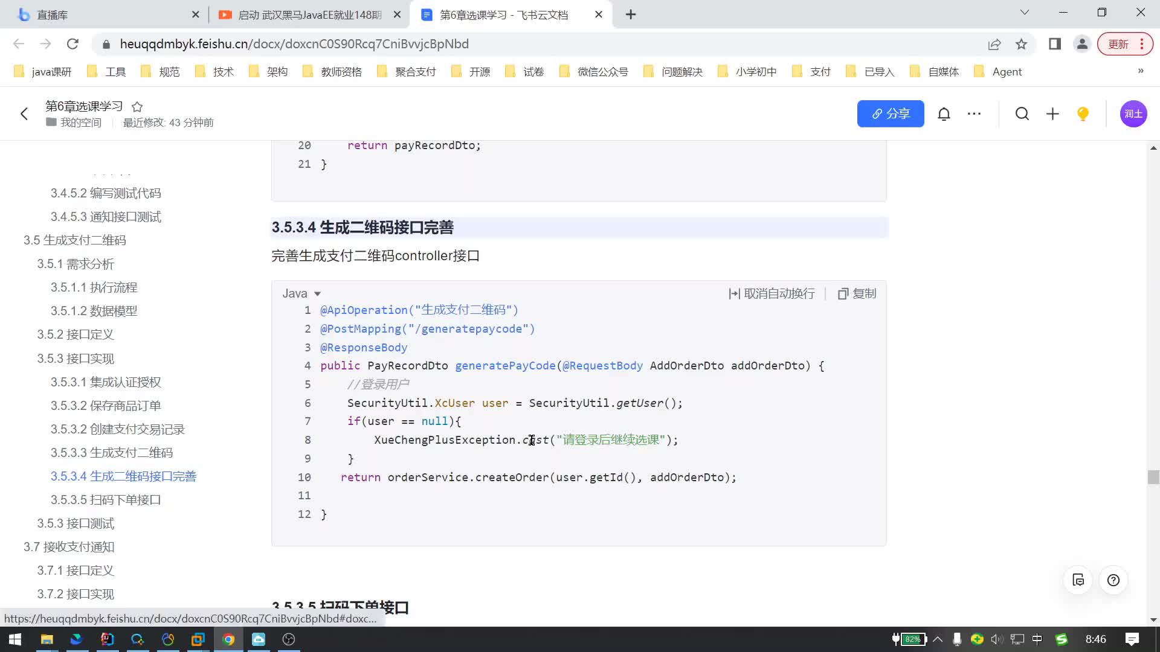The image size is (1160, 652).
Task: Click the back arrow beside the document title
Action: (24, 113)
